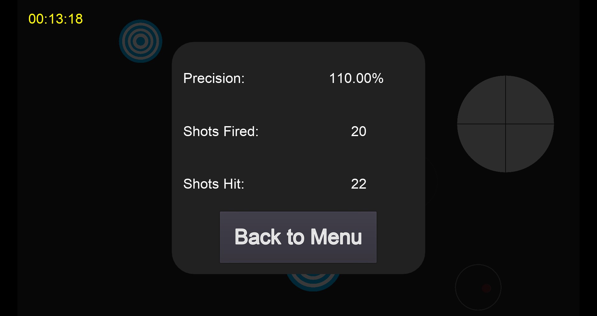
Task: Click the yellow elapsed timer
Action: tap(56, 19)
